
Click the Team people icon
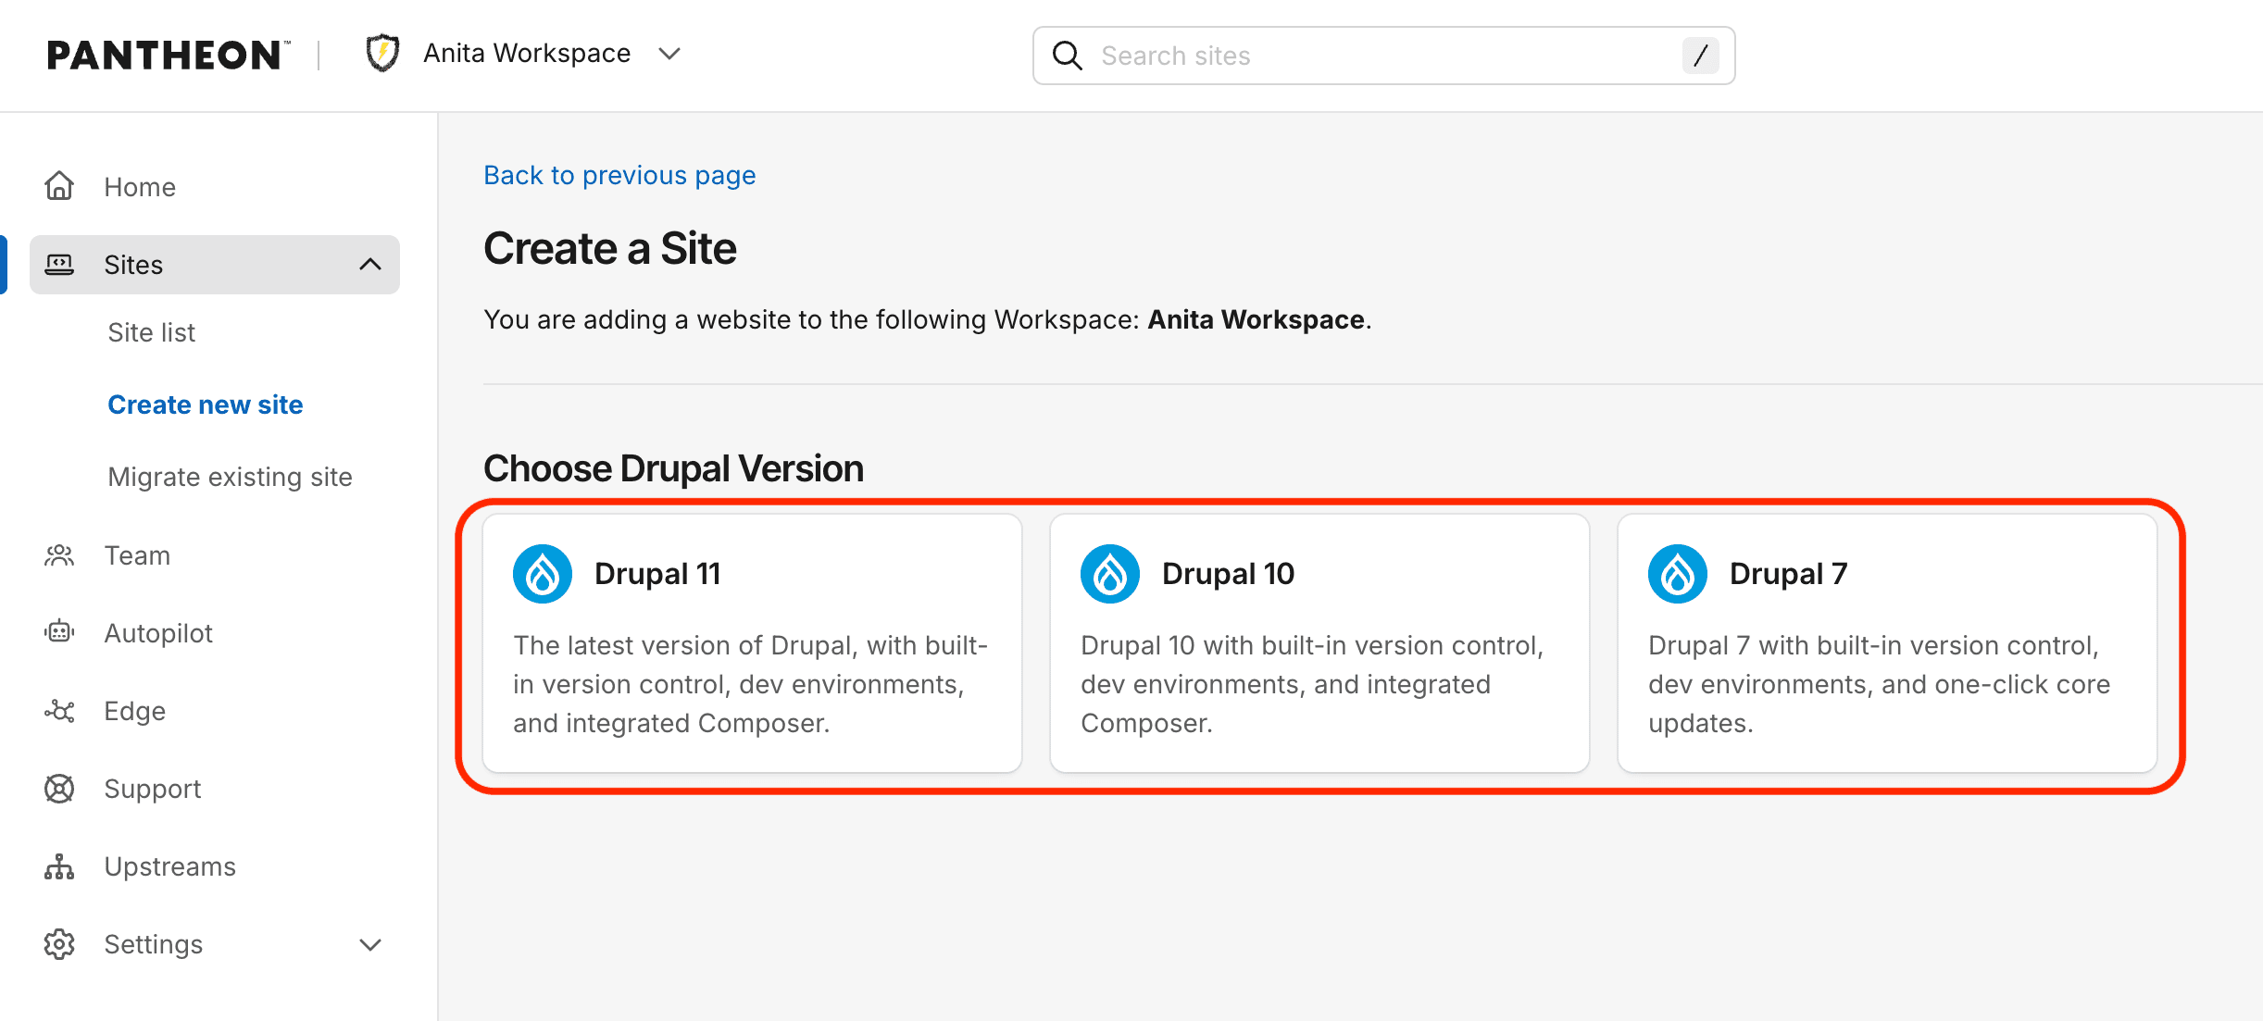59,555
